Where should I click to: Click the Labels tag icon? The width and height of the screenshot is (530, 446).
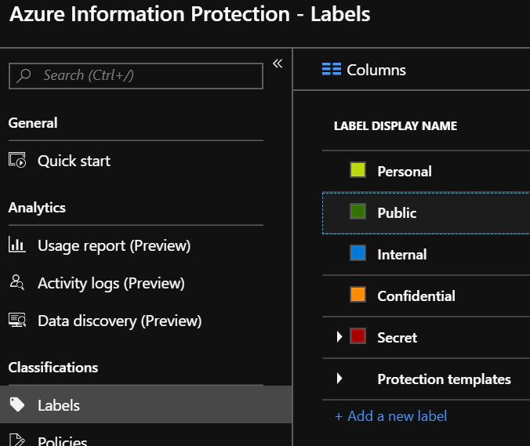pos(17,405)
